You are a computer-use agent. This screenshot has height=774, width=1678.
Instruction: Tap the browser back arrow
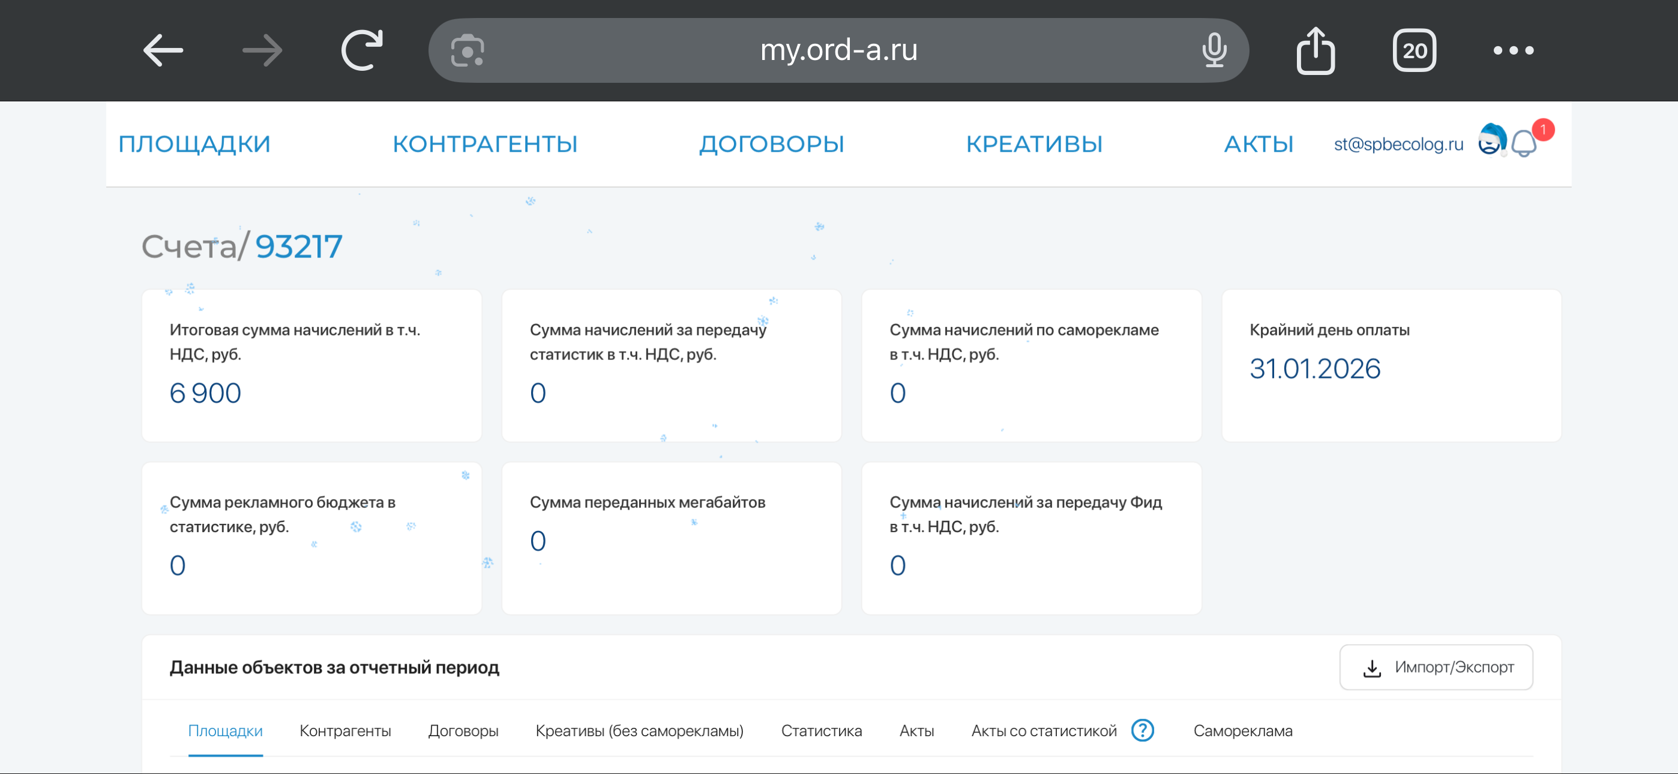click(x=163, y=50)
